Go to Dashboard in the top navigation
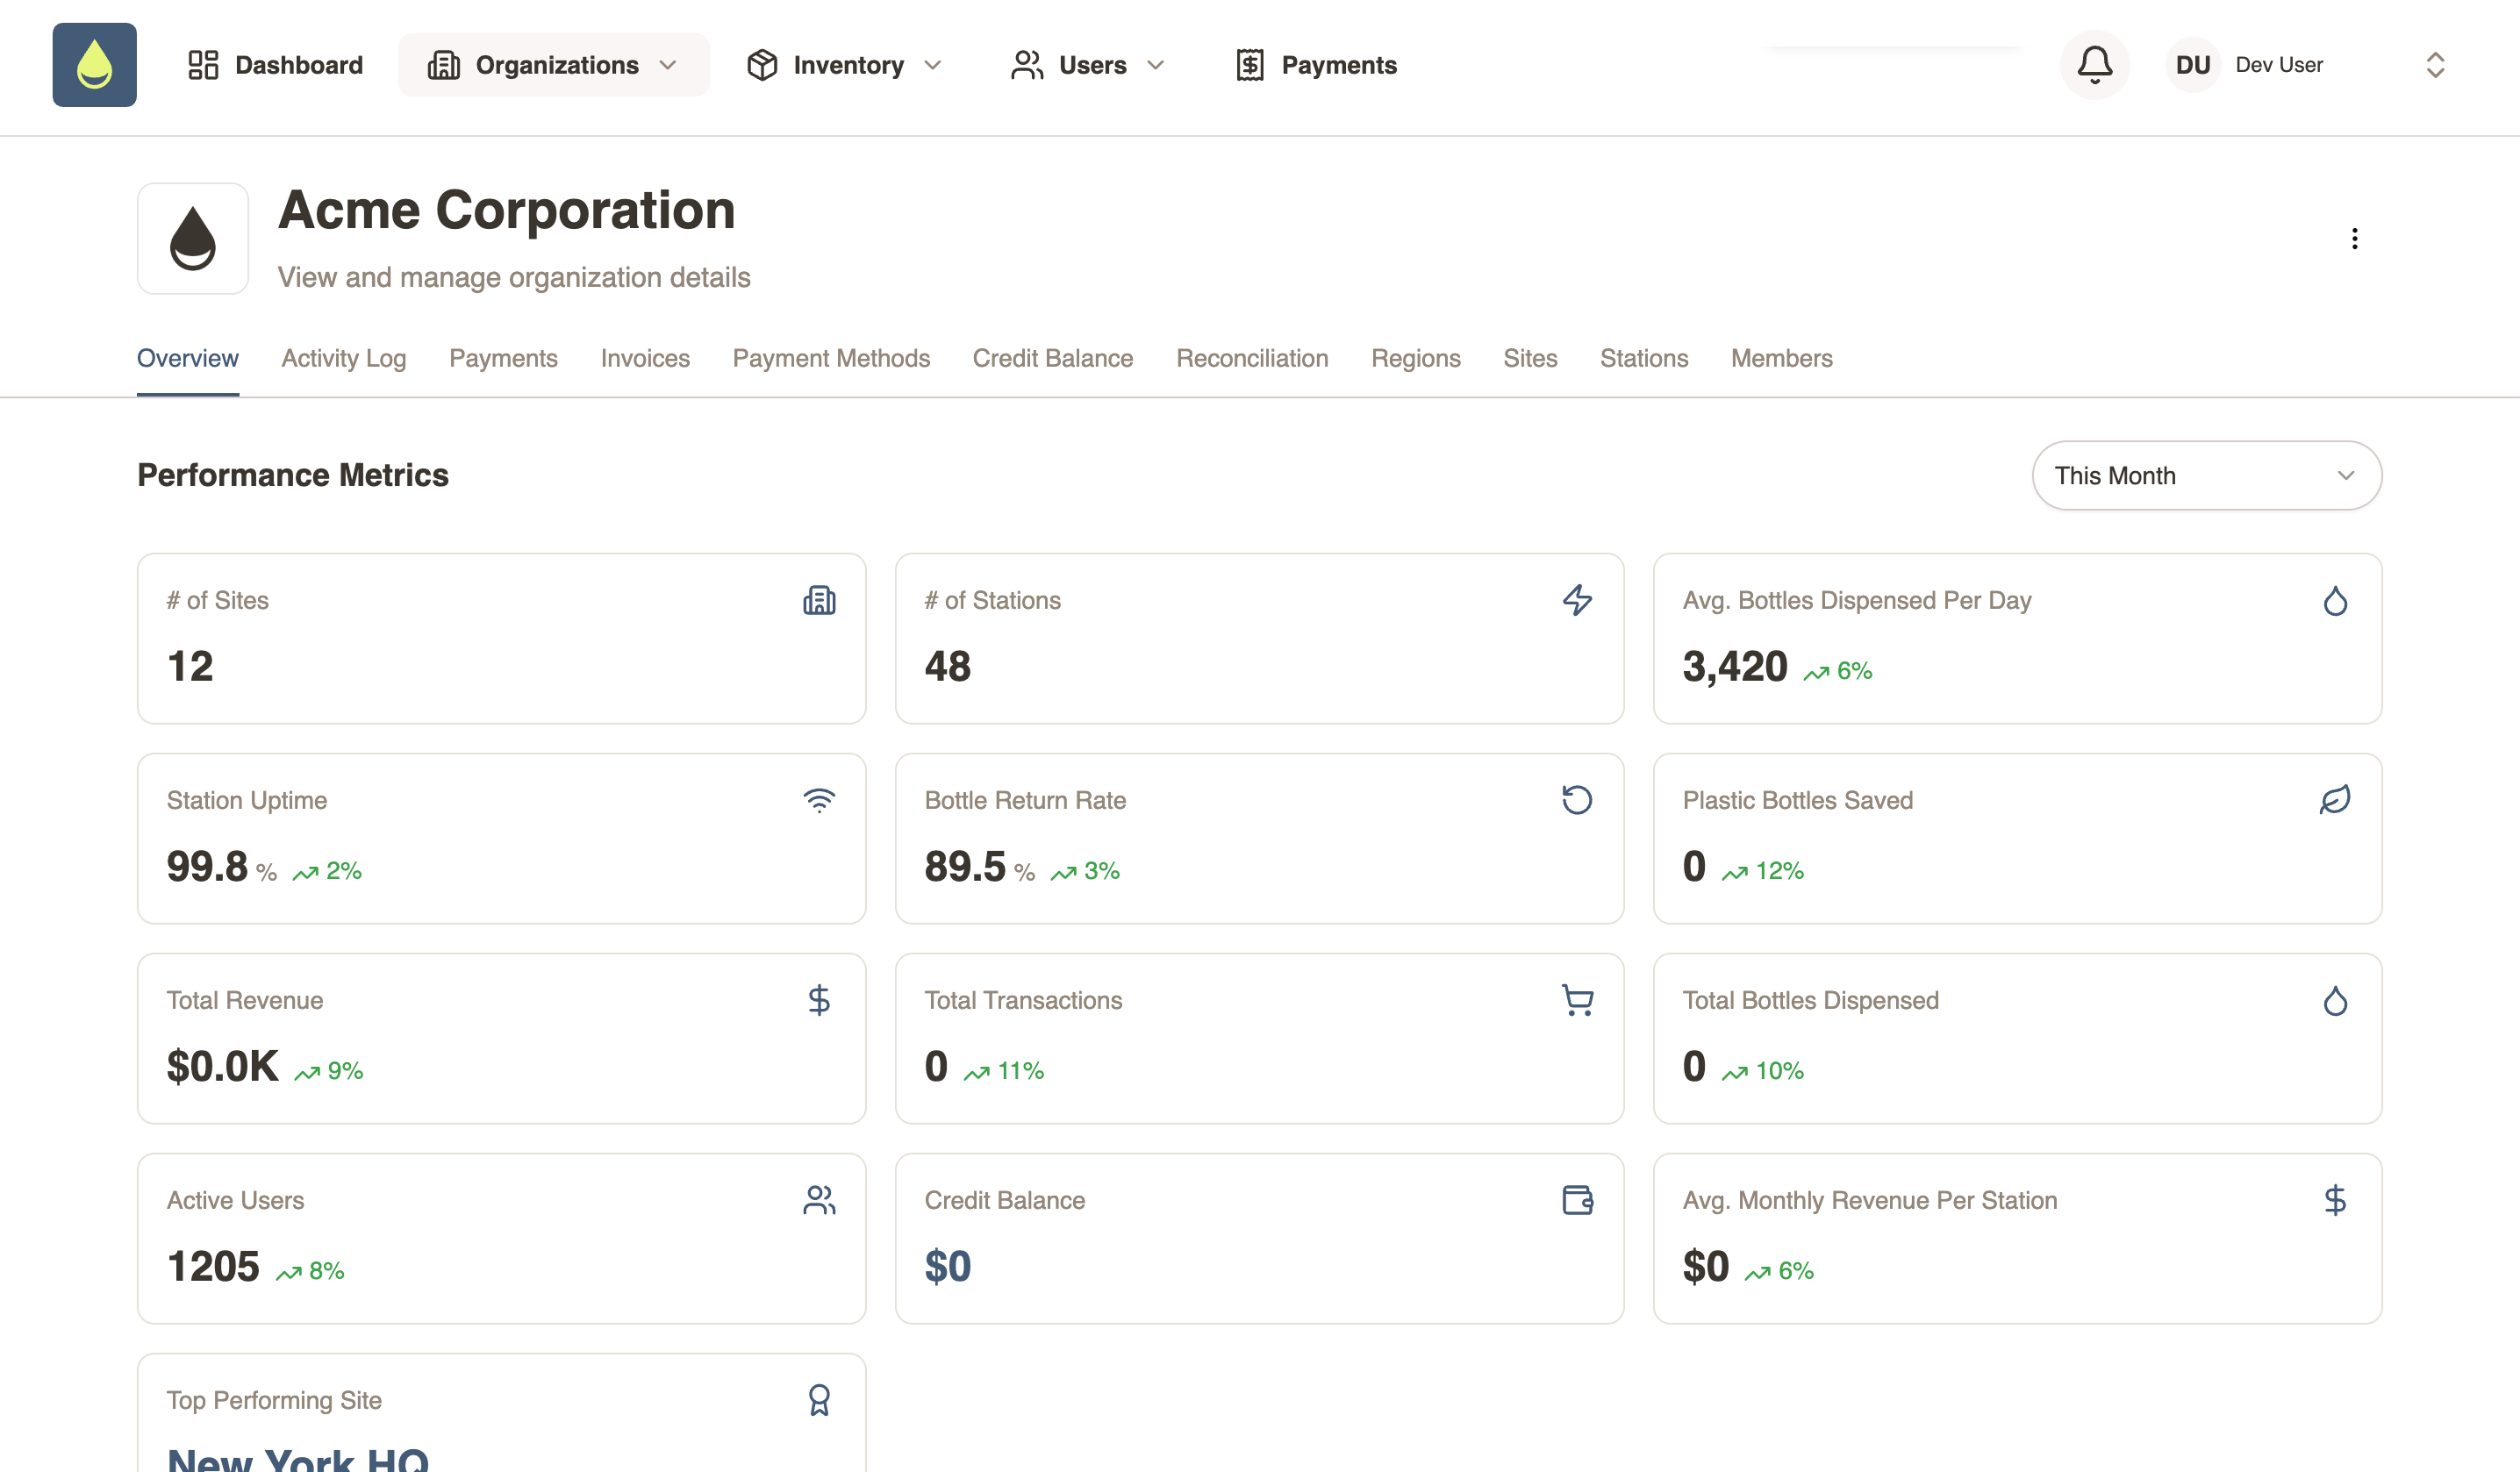Viewport: 2520px width, 1472px height. click(x=275, y=65)
